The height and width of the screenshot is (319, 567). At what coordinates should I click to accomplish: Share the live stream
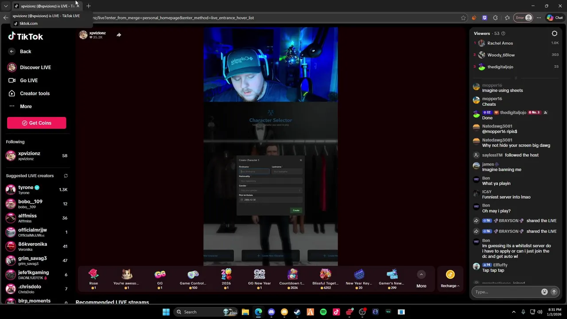pyautogui.click(x=119, y=35)
